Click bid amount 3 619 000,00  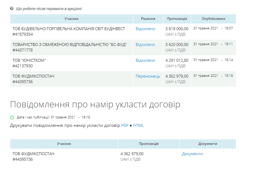click(177, 29)
